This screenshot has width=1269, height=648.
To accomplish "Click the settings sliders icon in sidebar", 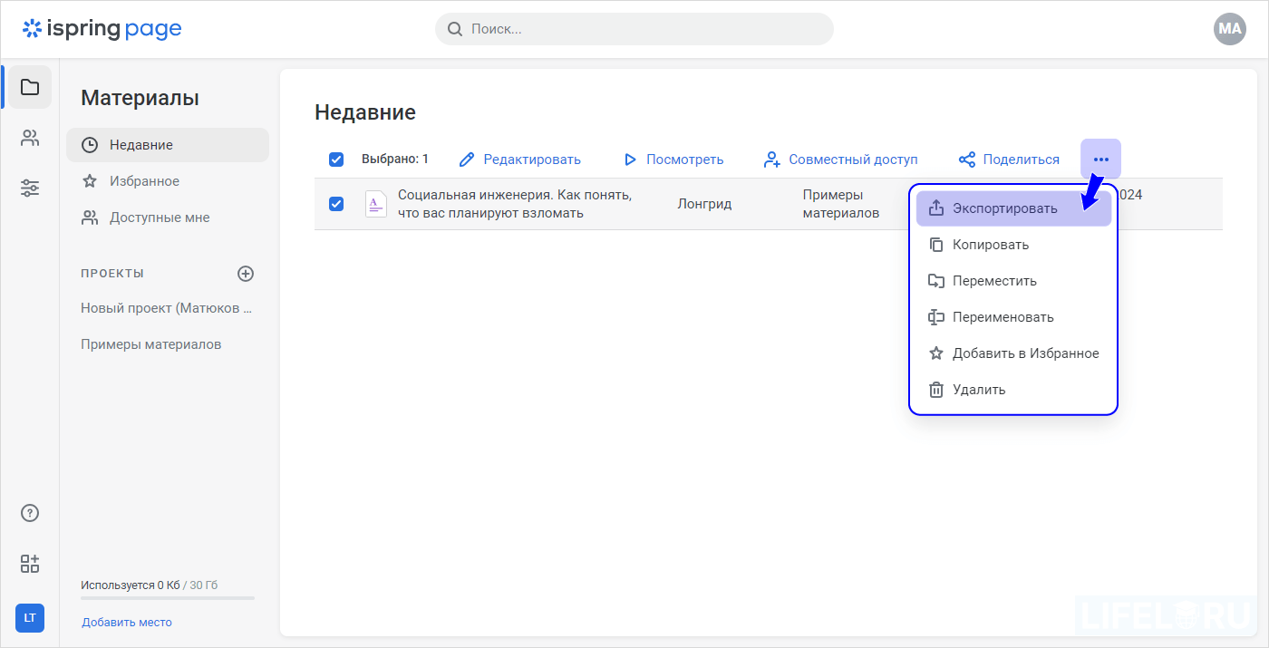I will click(29, 187).
